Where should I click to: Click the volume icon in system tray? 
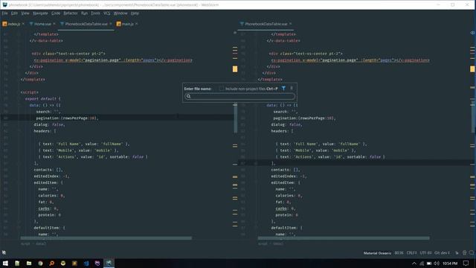[437, 263]
